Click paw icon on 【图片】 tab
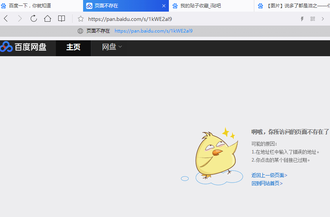 coord(261,6)
